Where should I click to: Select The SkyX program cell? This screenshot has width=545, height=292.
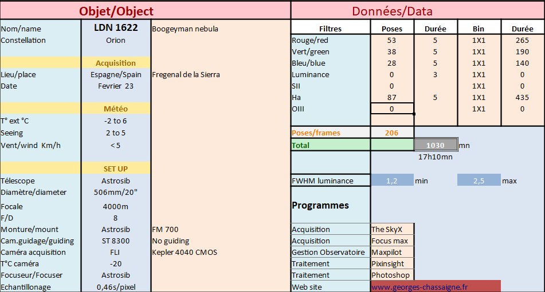coord(393,229)
